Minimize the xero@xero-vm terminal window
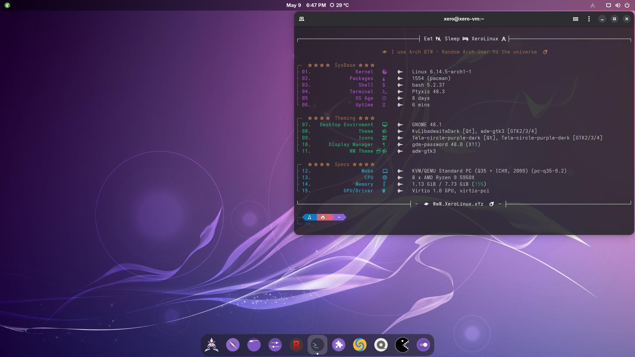 tap(602, 19)
